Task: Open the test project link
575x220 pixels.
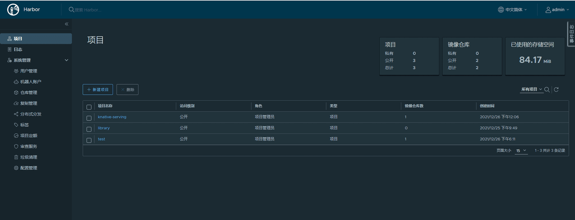Action: point(101,139)
